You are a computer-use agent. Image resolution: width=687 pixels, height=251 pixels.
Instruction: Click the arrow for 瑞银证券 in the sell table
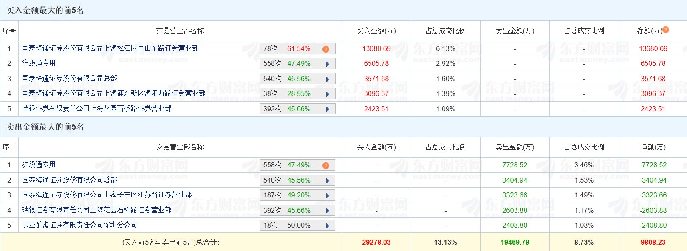(328, 211)
